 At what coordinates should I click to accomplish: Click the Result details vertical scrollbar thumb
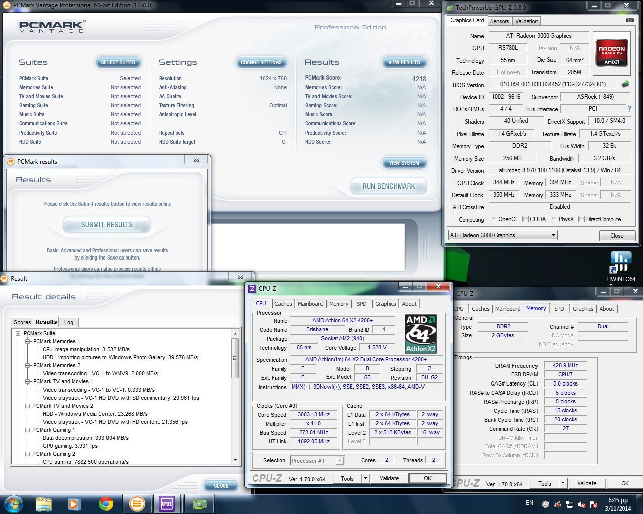point(235,358)
